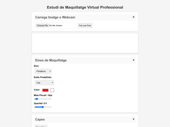Viewport: 170px width, 127px height.
Task: Click the Capes section heading
Action: (x=40, y=119)
